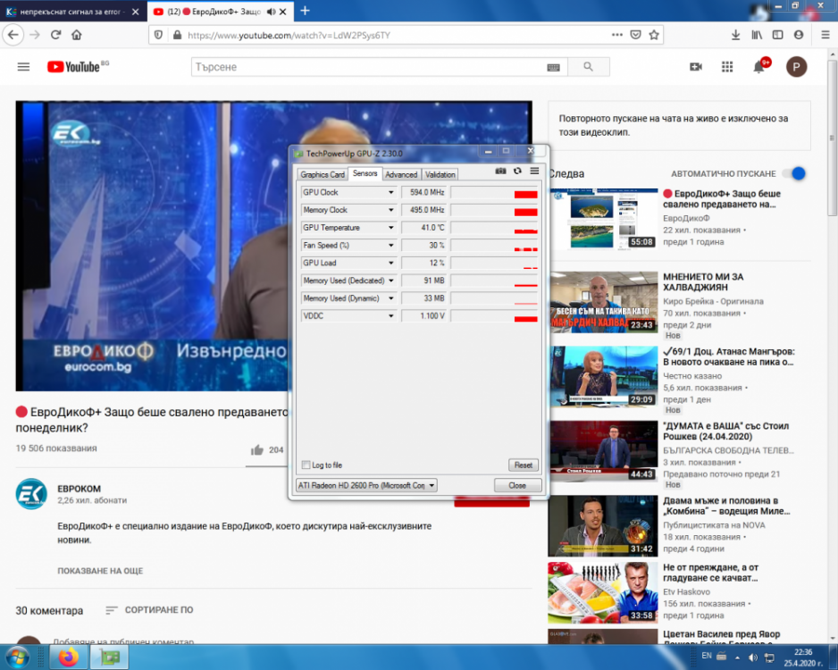Image resolution: width=838 pixels, height=670 pixels.
Task: Open the GPU Load sensor dropdown
Action: (391, 263)
